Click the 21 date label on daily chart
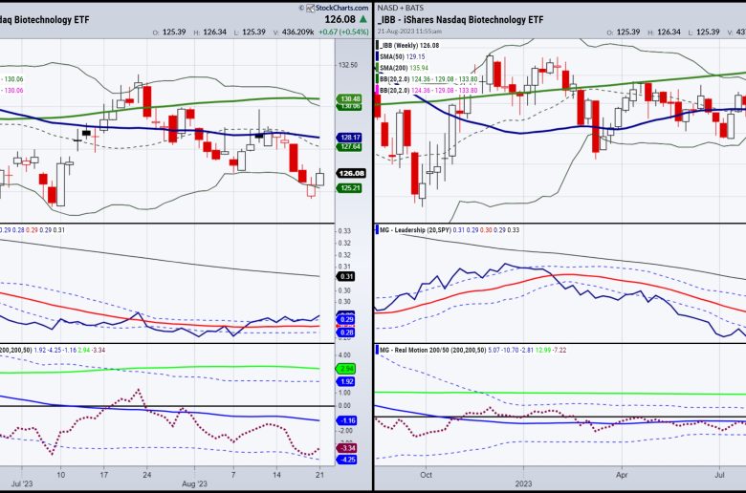The width and height of the screenshot is (746, 493). [319, 475]
